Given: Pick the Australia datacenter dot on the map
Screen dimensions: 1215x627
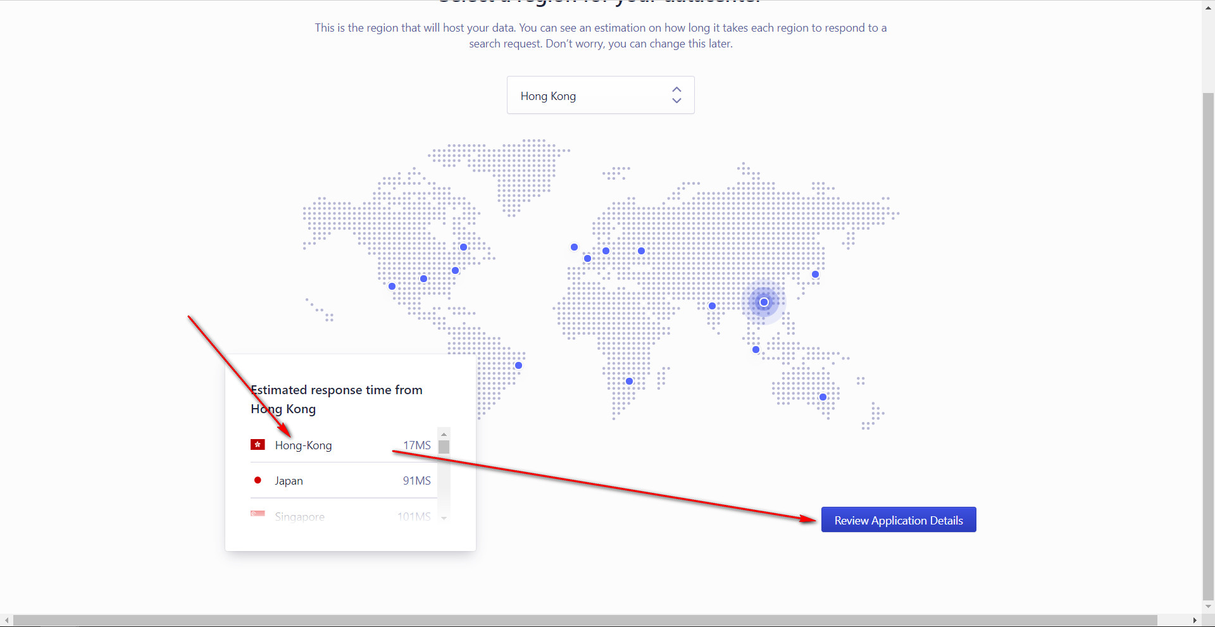Looking at the screenshot, I should [823, 397].
